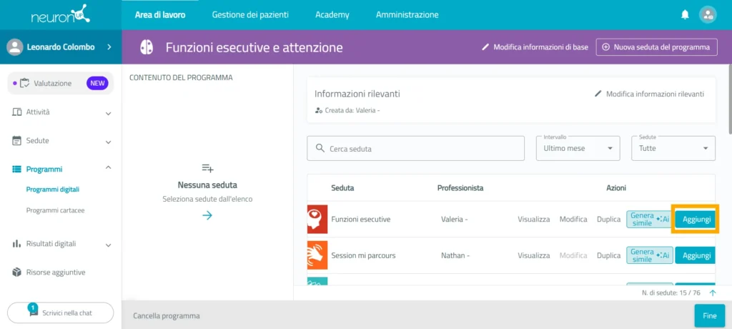The height and width of the screenshot is (329, 732).
Task: Click Modifica informazioni di base
Action: 535,46
